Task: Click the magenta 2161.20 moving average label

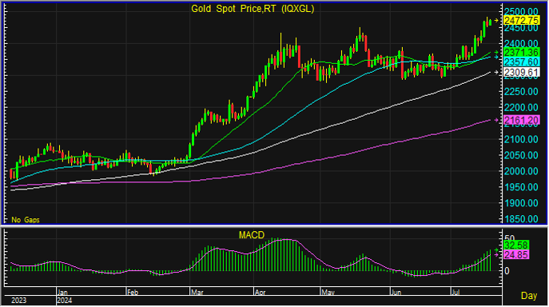Action: (x=521, y=120)
